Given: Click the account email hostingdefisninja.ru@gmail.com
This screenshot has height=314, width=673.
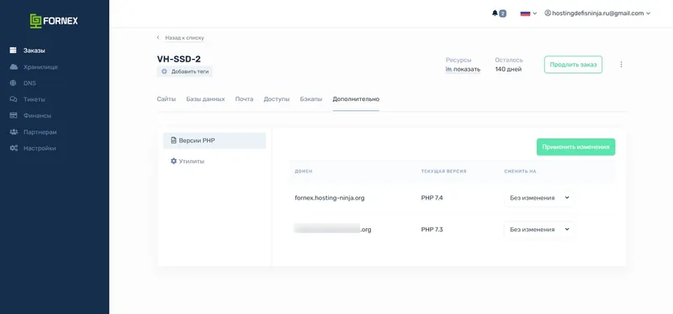Looking at the screenshot, I should pyautogui.click(x=598, y=13).
